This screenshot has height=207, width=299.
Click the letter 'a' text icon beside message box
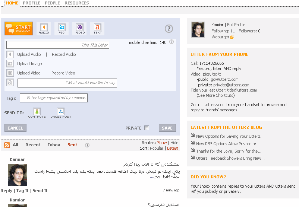click(x=10, y=82)
